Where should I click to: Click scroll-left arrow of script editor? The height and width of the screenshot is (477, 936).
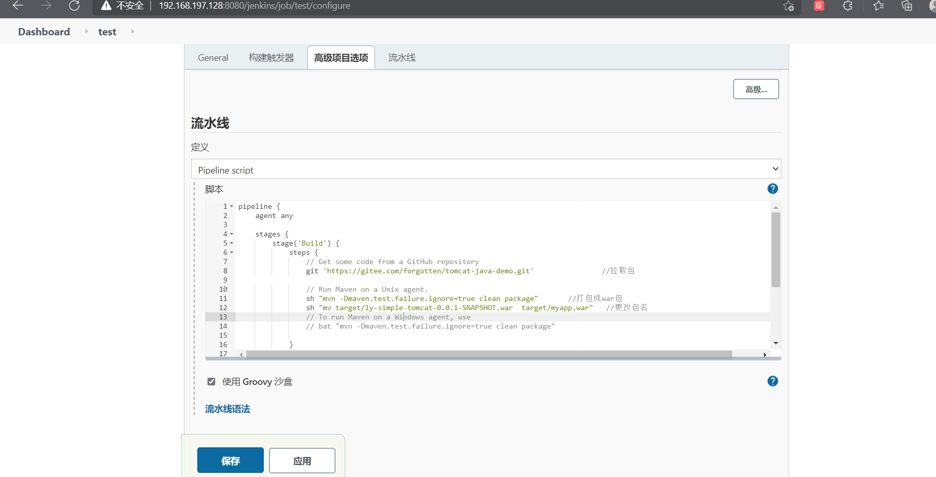coord(241,354)
